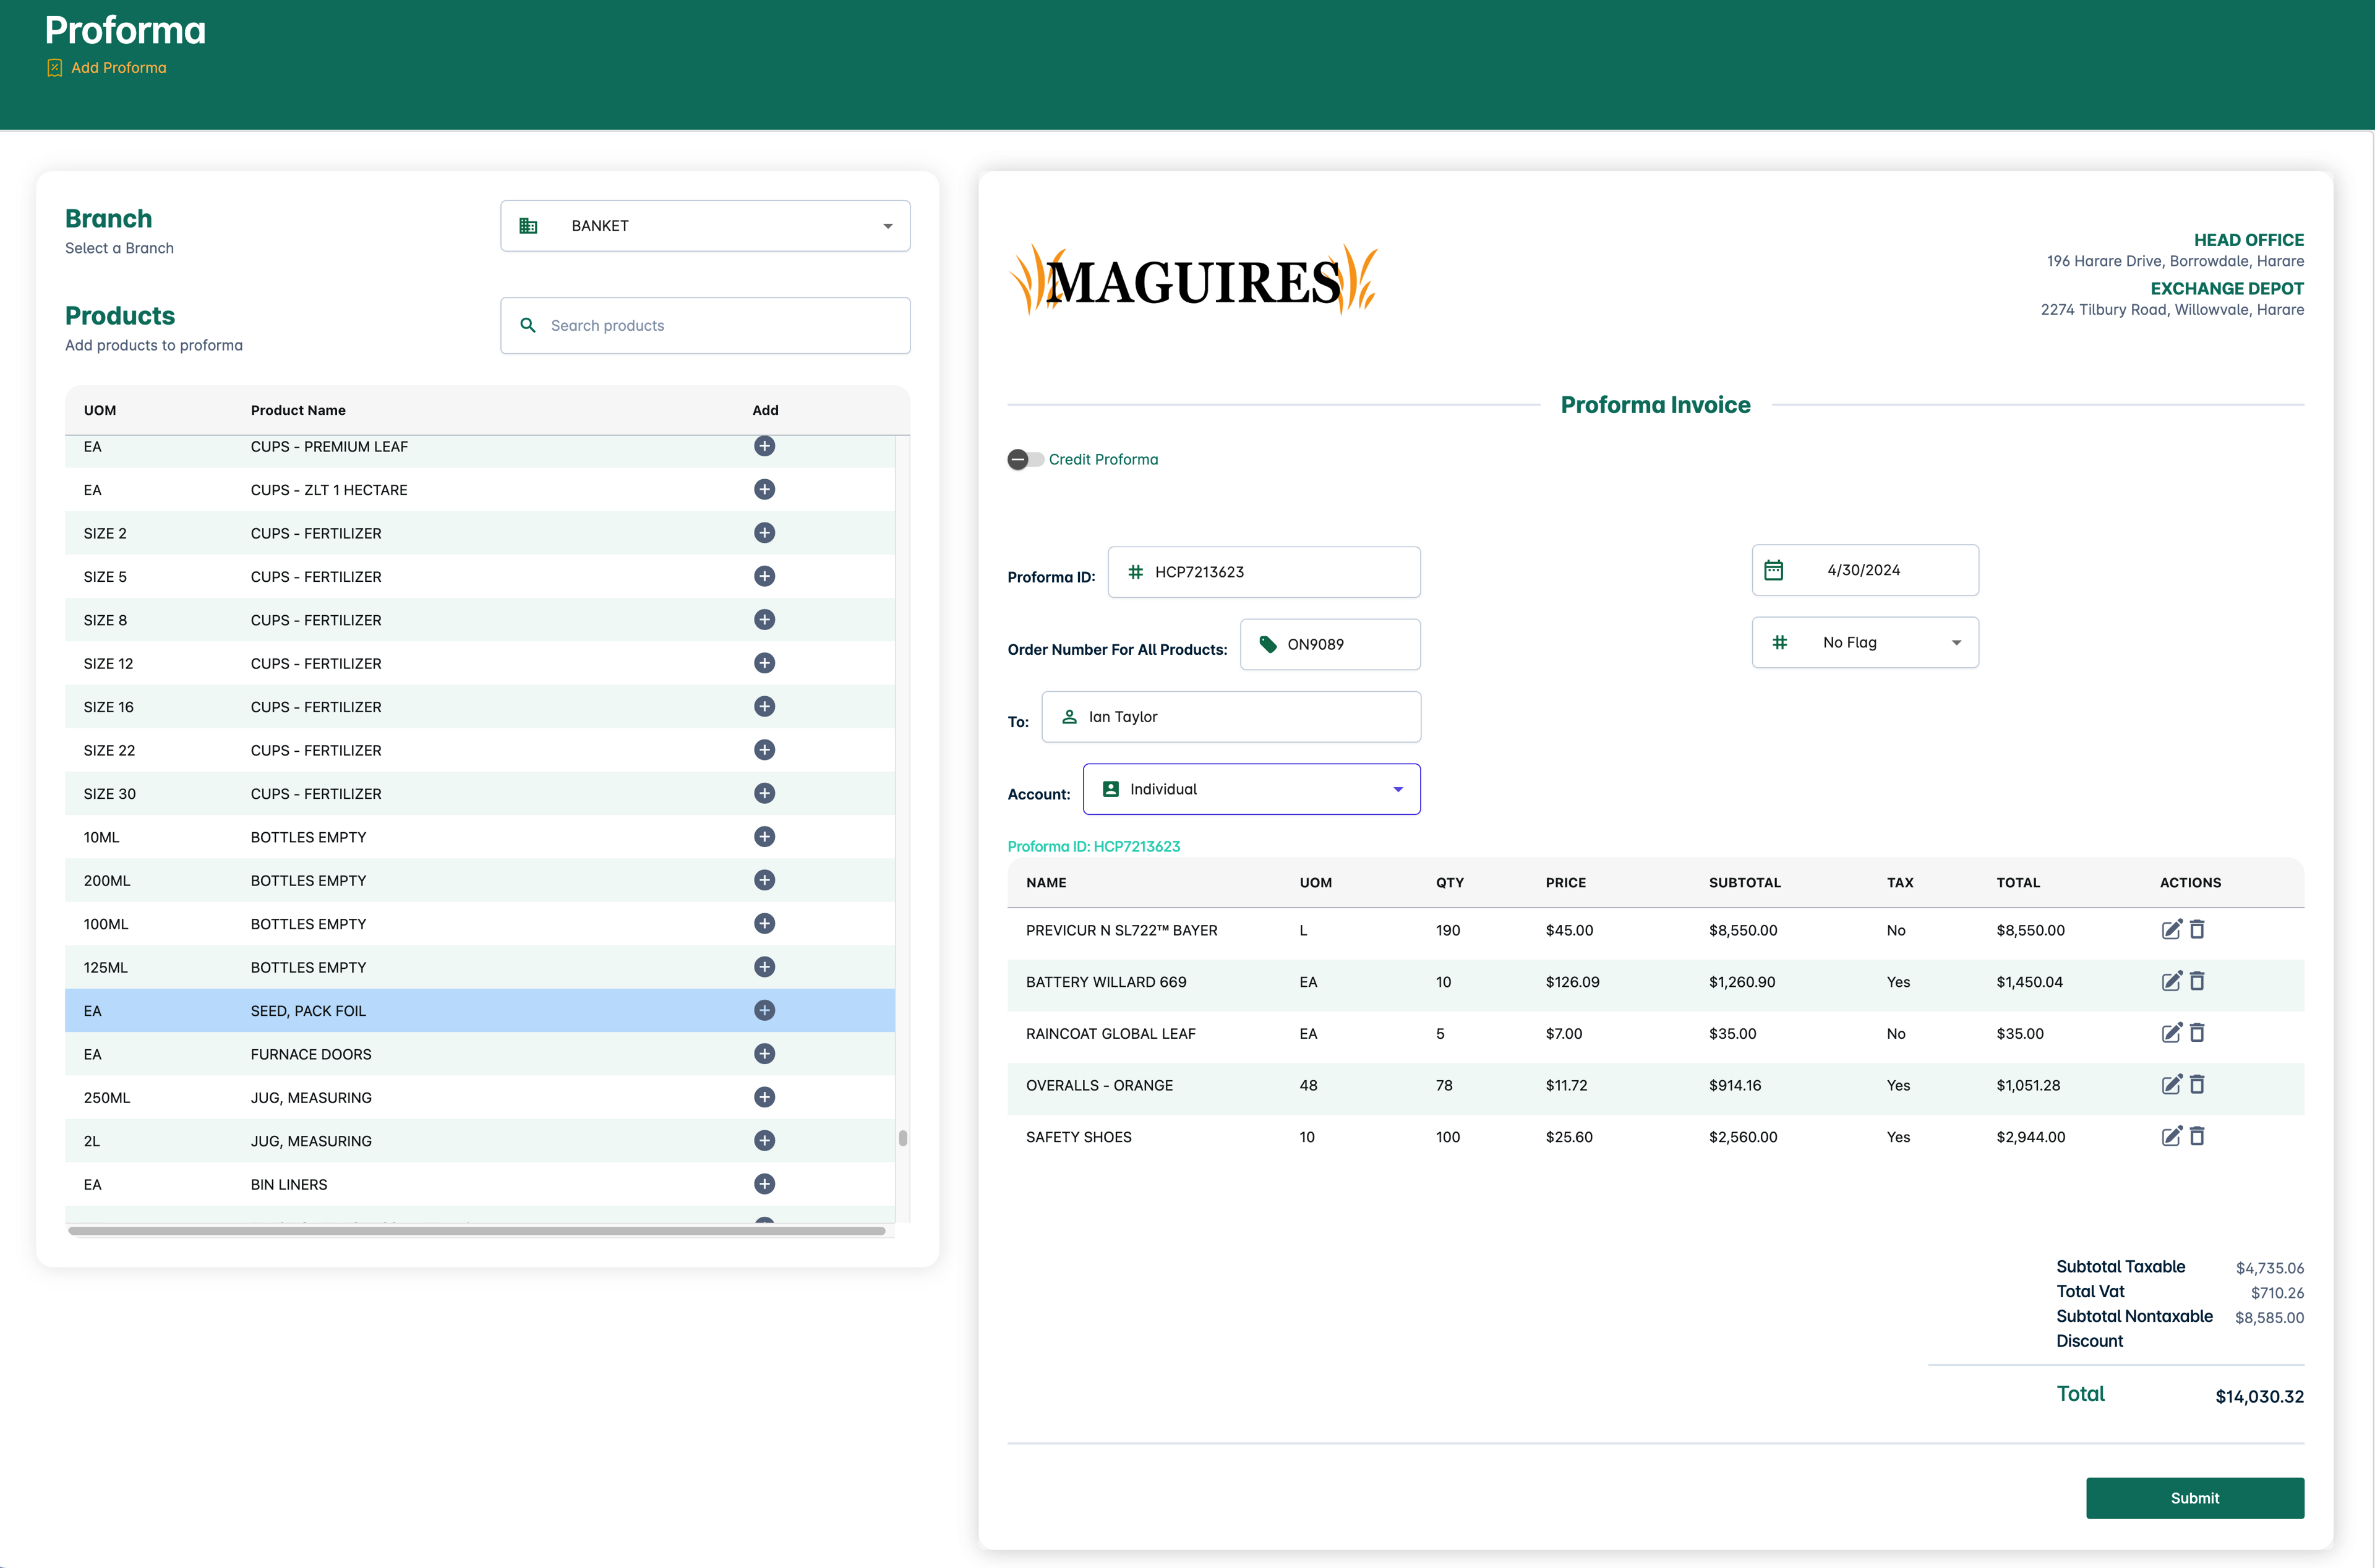
Task: Click the ACTIONS column header
Action: pyautogui.click(x=2190, y=882)
